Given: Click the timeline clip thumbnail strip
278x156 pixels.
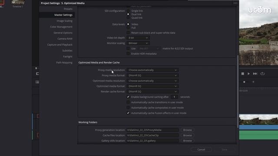Looking at the screenshot, I should [258, 120].
